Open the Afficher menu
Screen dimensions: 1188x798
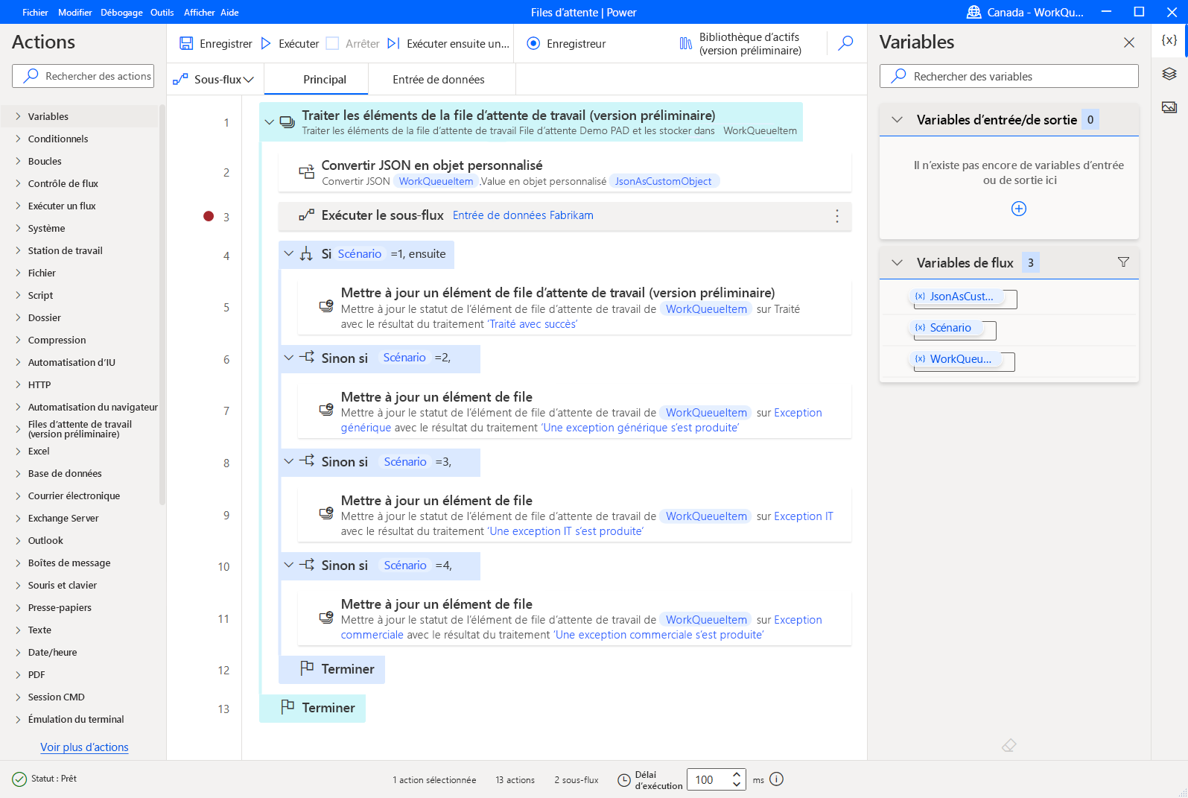pos(200,12)
